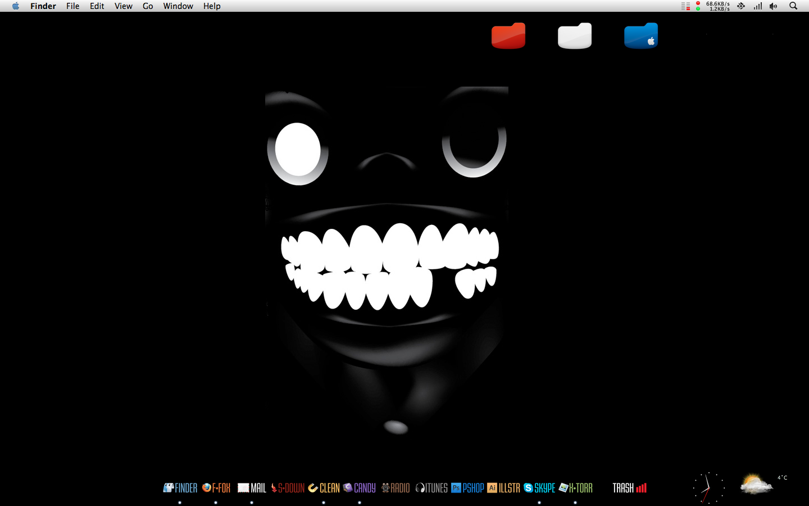The height and width of the screenshot is (506, 809).
Task: Click the network speed 68.6KB/s indicator
Action: tap(718, 6)
